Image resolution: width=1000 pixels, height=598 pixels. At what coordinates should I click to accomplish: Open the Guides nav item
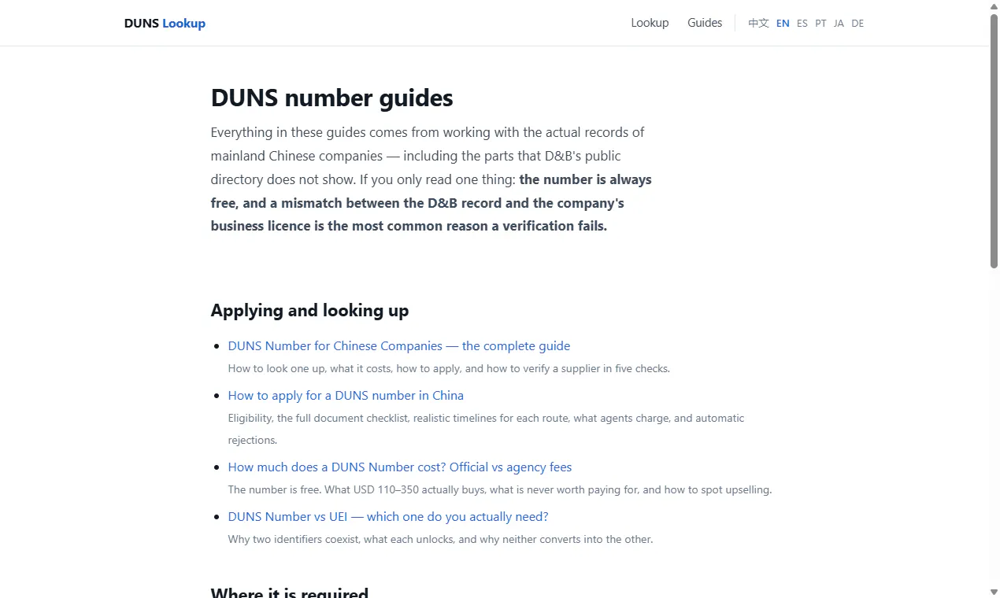[x=705, y=23]
